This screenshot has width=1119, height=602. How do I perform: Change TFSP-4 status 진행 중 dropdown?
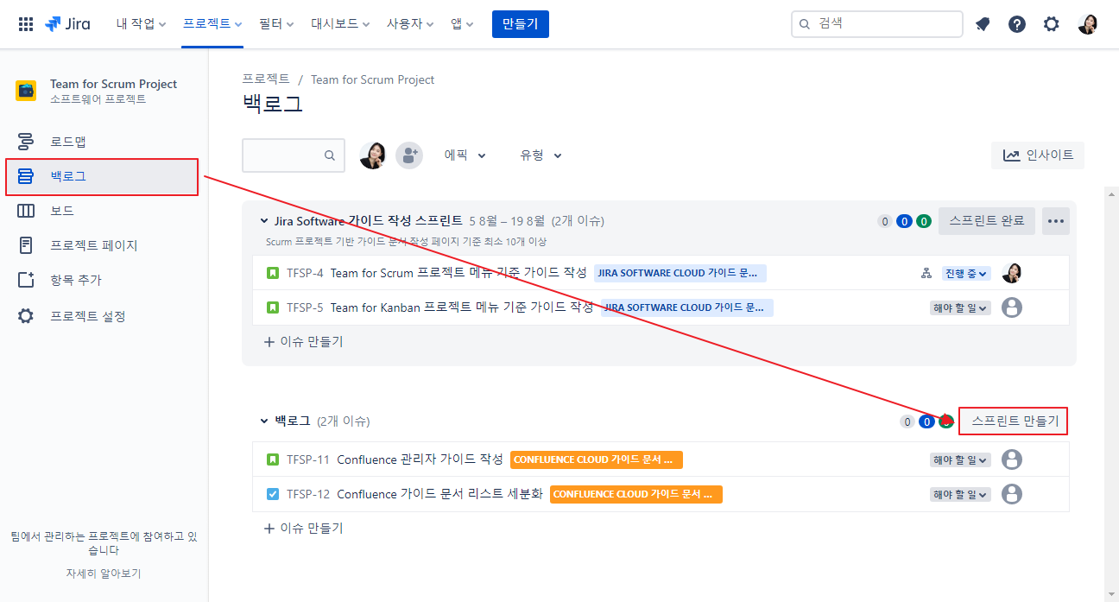coord(965,274)
